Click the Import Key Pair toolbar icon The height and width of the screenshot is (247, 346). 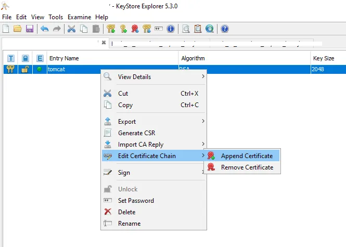(147, 29)
